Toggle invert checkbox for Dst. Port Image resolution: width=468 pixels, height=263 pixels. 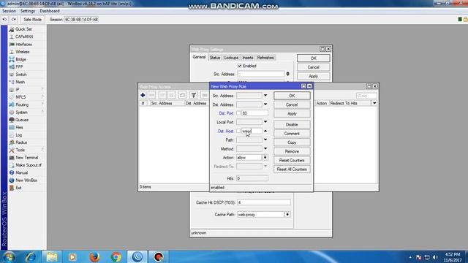(x=238, y=113)
